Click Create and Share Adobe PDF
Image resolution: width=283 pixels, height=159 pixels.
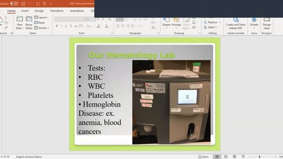tap(236, 23)
